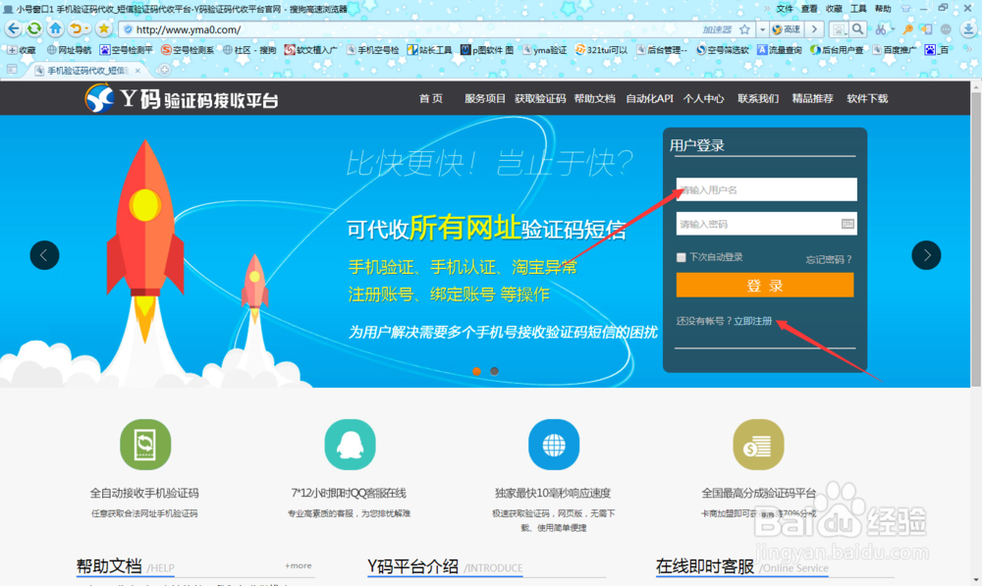Image resolution: width=982 pixels, height=586 pixels.
Task: Open the 站长工具 bookmark
Action: click(430, 50)
